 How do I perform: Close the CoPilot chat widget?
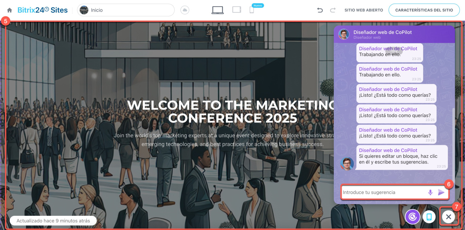tap(449, 217)
